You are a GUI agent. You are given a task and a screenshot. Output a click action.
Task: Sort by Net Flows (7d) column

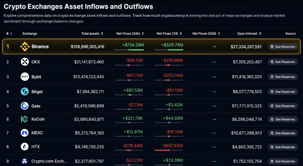(181, 33)
